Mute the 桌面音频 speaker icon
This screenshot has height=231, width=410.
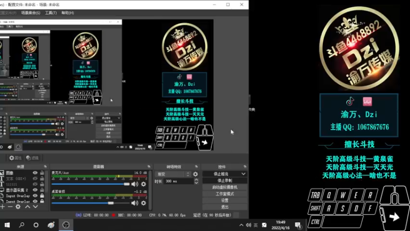pyautogui.click(x=135, y=203)
